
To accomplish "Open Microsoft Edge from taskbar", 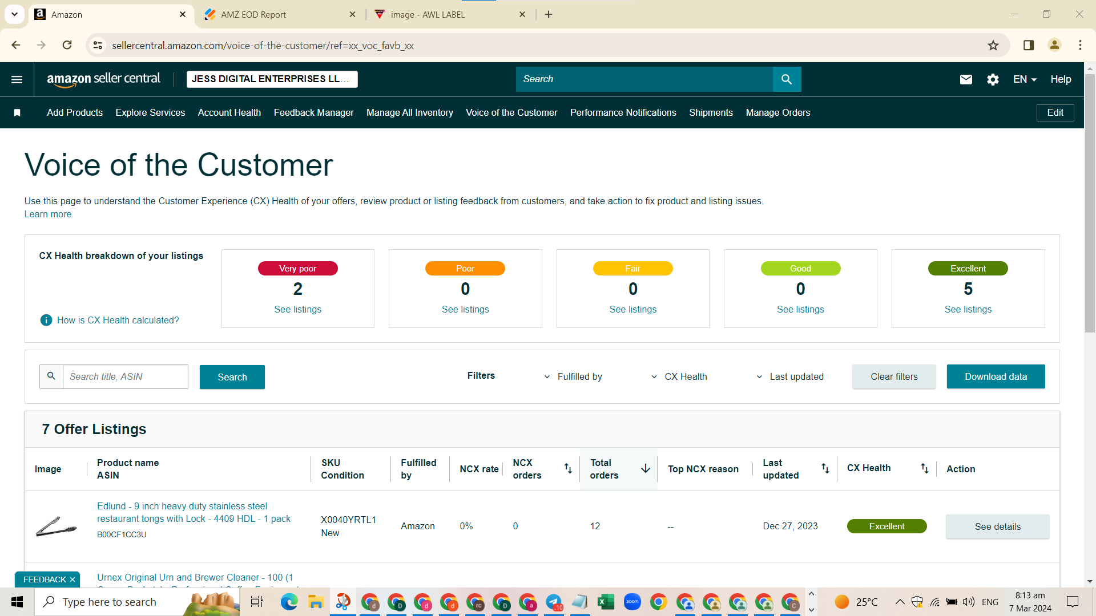I will [x=289, y=602].
